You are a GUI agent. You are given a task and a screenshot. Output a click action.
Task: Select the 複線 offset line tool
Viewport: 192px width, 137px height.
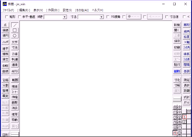click(x=15, y=87)
